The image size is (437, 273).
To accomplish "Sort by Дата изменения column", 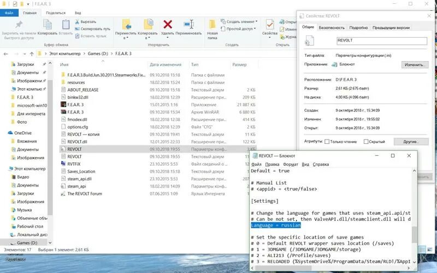I will [x=166, y=64].
